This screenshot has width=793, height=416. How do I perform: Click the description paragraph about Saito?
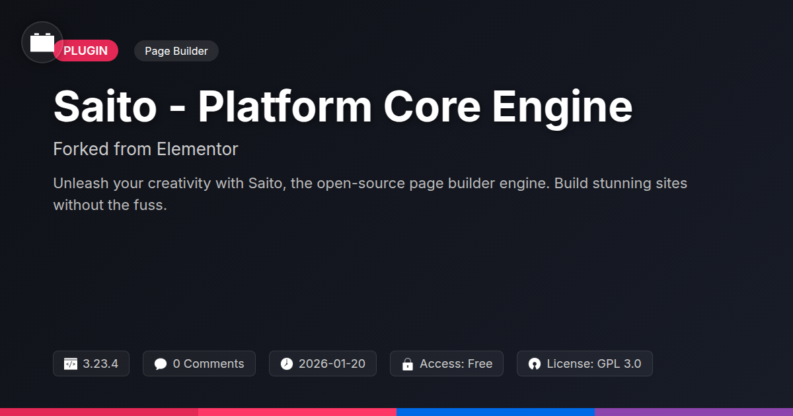(370, 194)
